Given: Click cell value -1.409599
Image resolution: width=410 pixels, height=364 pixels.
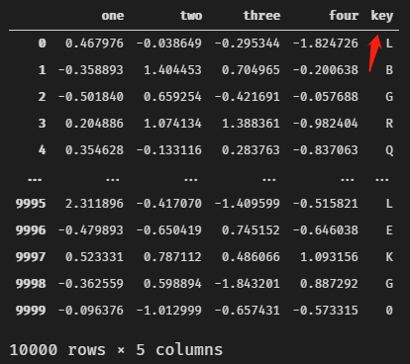Looking at the screenshot, I should (x=248, y=204).
